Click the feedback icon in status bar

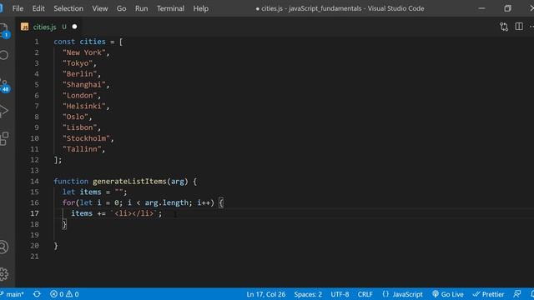(x=517, y=294)
